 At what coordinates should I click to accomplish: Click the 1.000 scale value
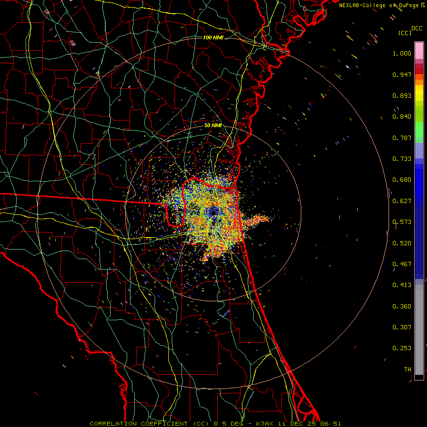pos(402,53)
